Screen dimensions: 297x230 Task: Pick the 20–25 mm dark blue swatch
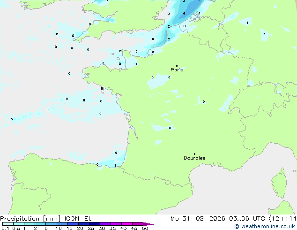coord(84,224)
